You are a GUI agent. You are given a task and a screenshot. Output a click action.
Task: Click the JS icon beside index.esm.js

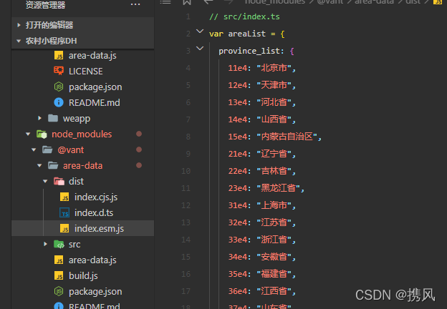64,228
